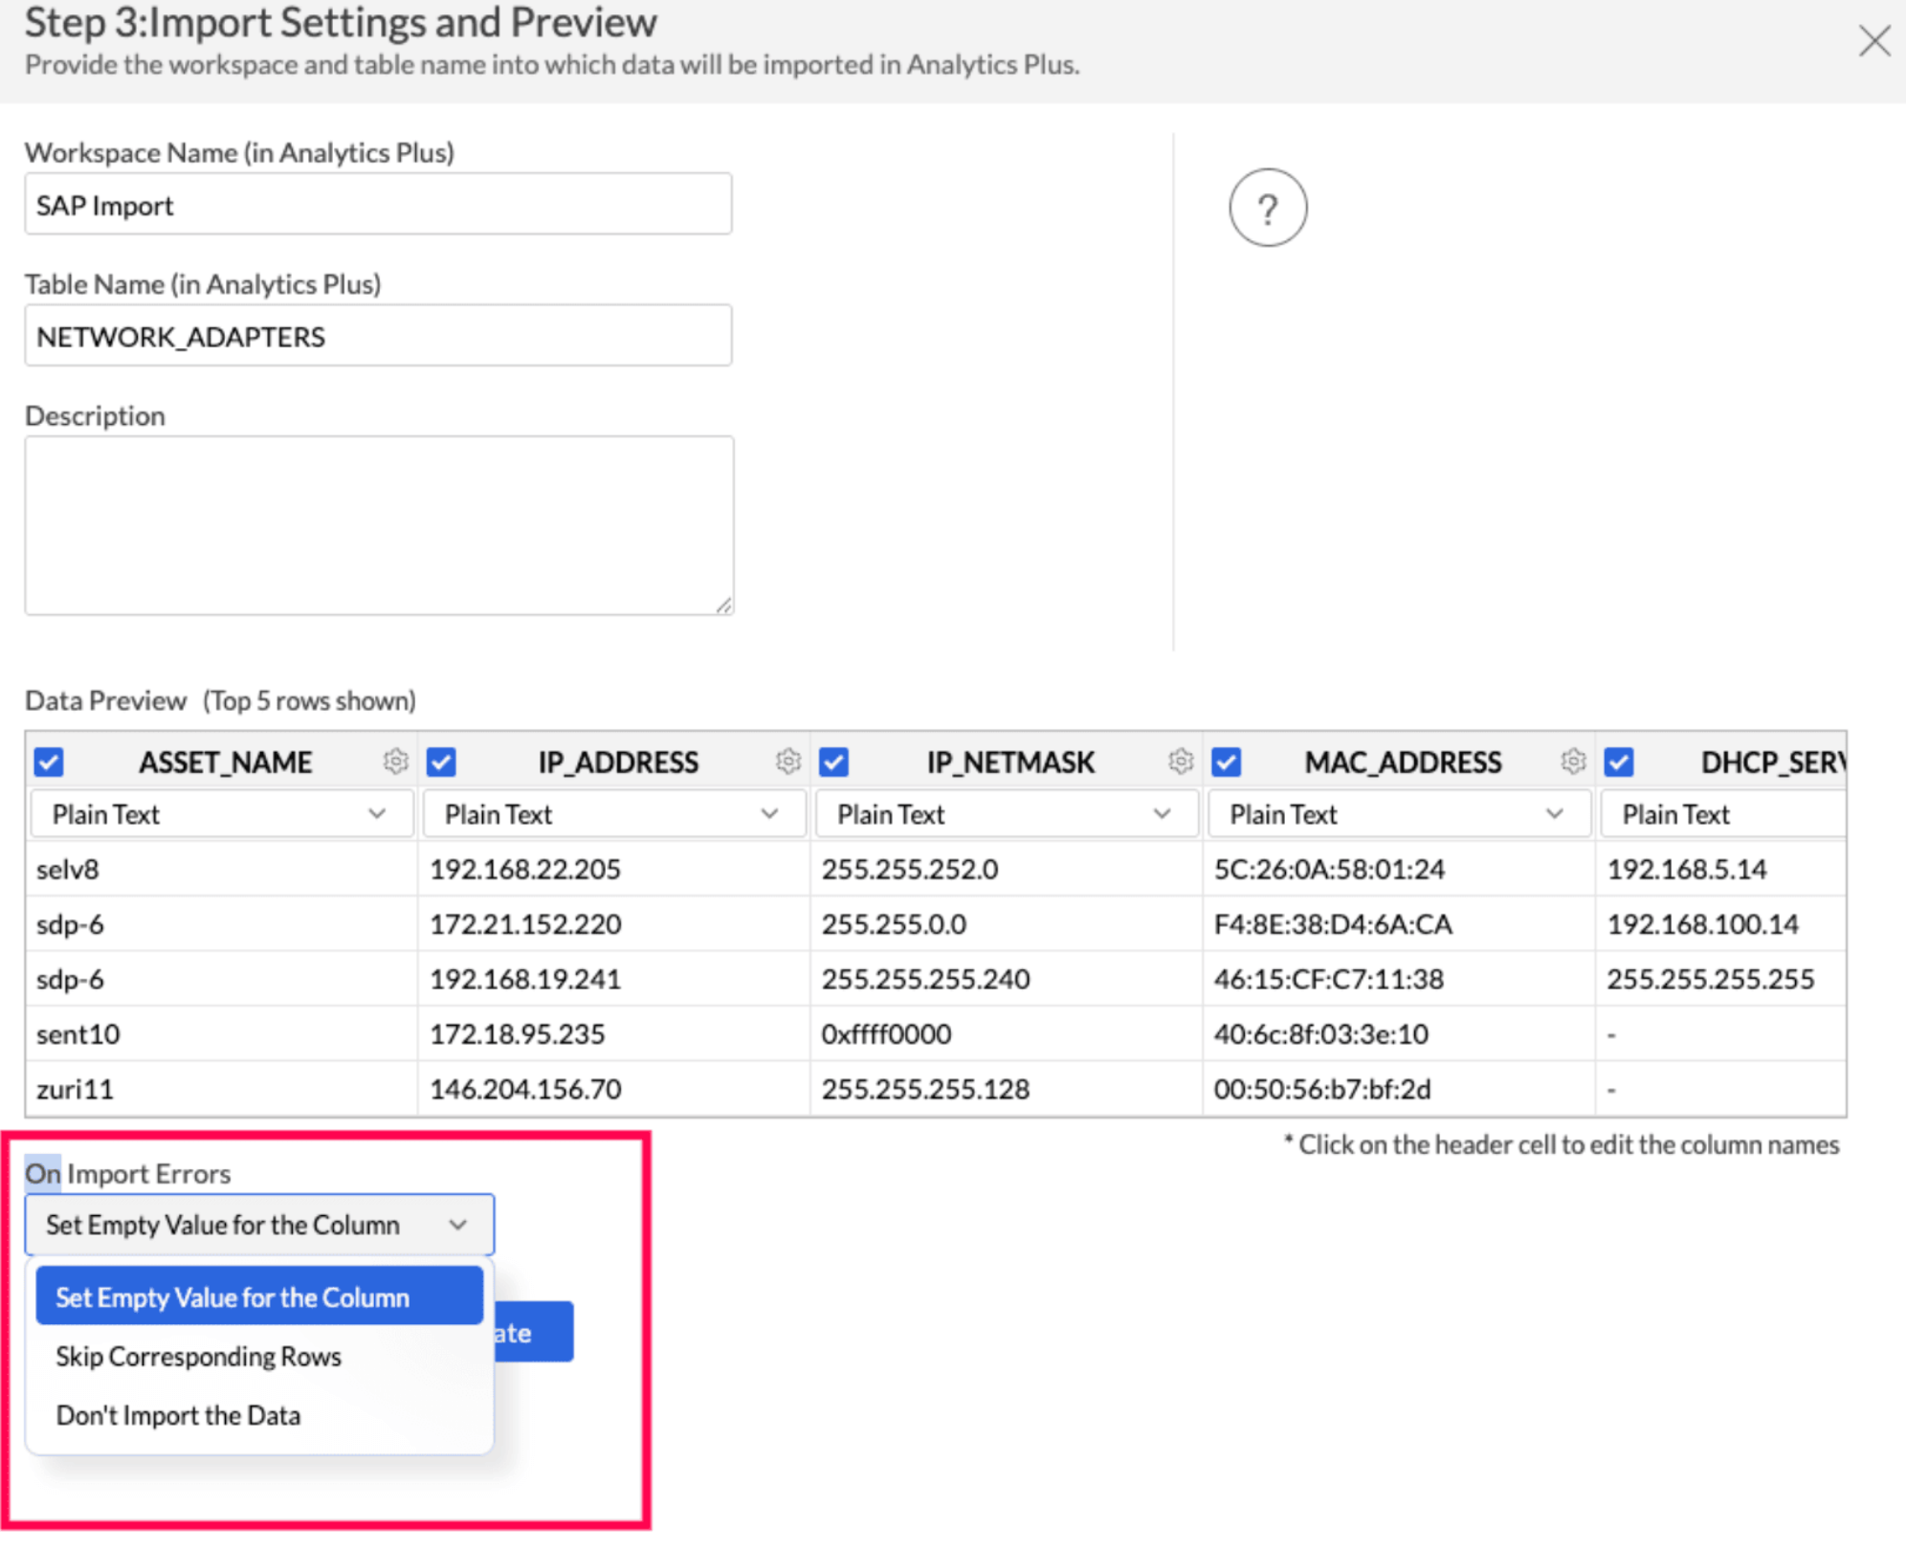This screenshot has height=1550, width=1906.
Task: Collapse the On Import Errors dropdown
Action: click(x=259, y=1225)
